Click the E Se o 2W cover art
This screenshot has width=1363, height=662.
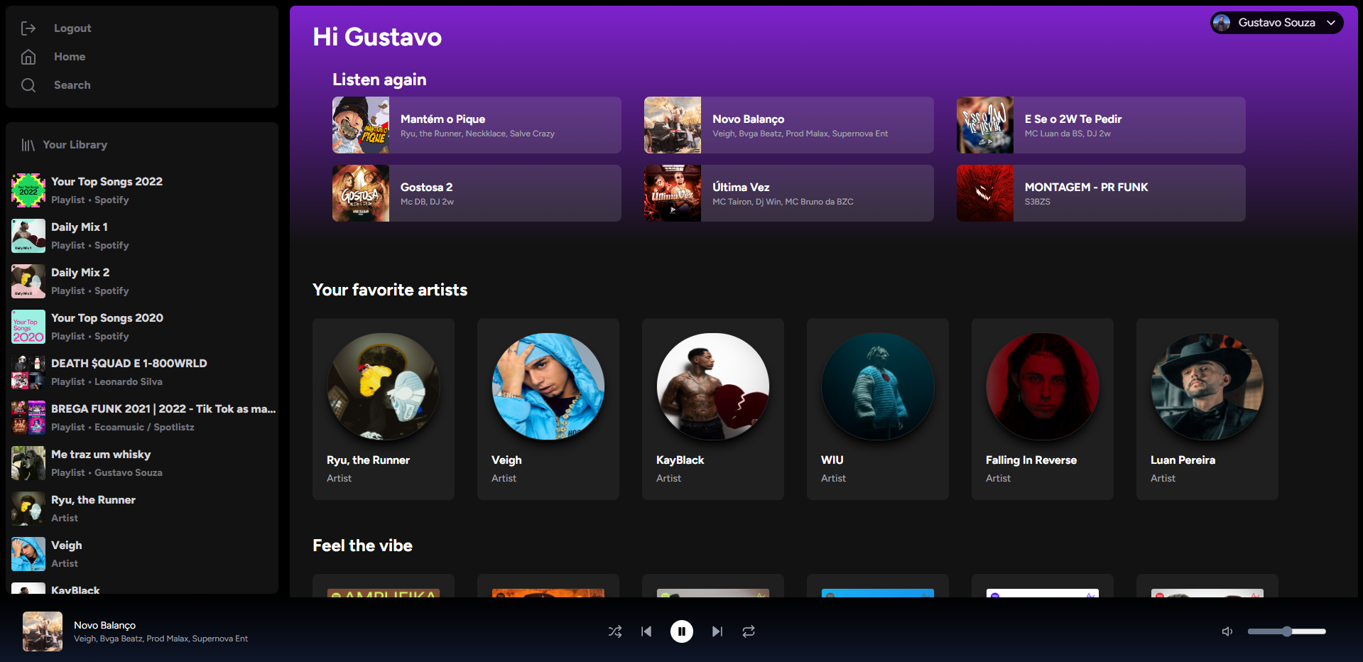tap(985, 125)
